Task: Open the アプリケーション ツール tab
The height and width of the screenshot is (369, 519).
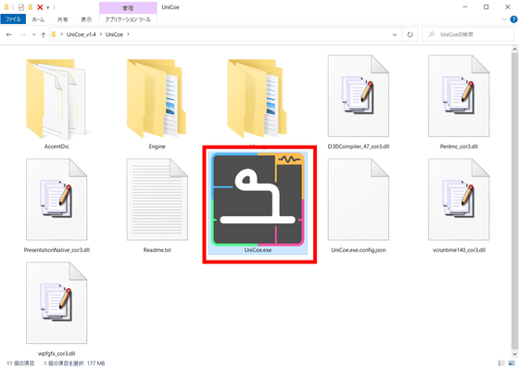Action: tap(128, 19)
